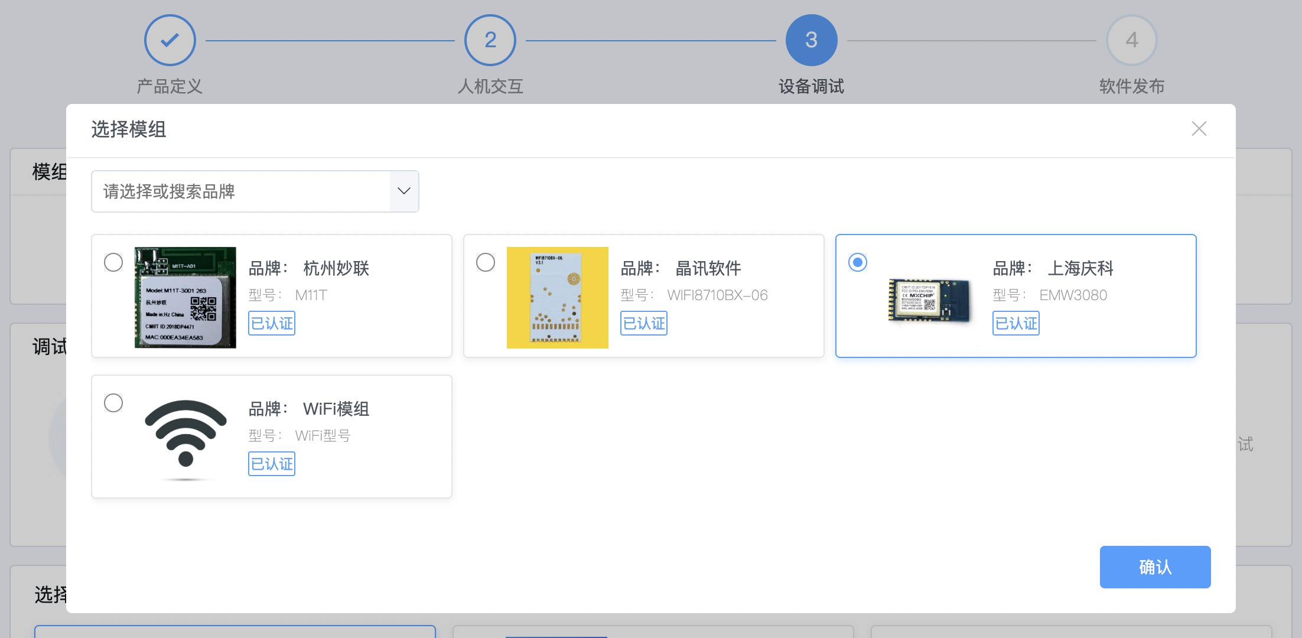Go to 产品定义 step label
The width and height of the screenshot is (1302, 638).
[x=170, y=87]
